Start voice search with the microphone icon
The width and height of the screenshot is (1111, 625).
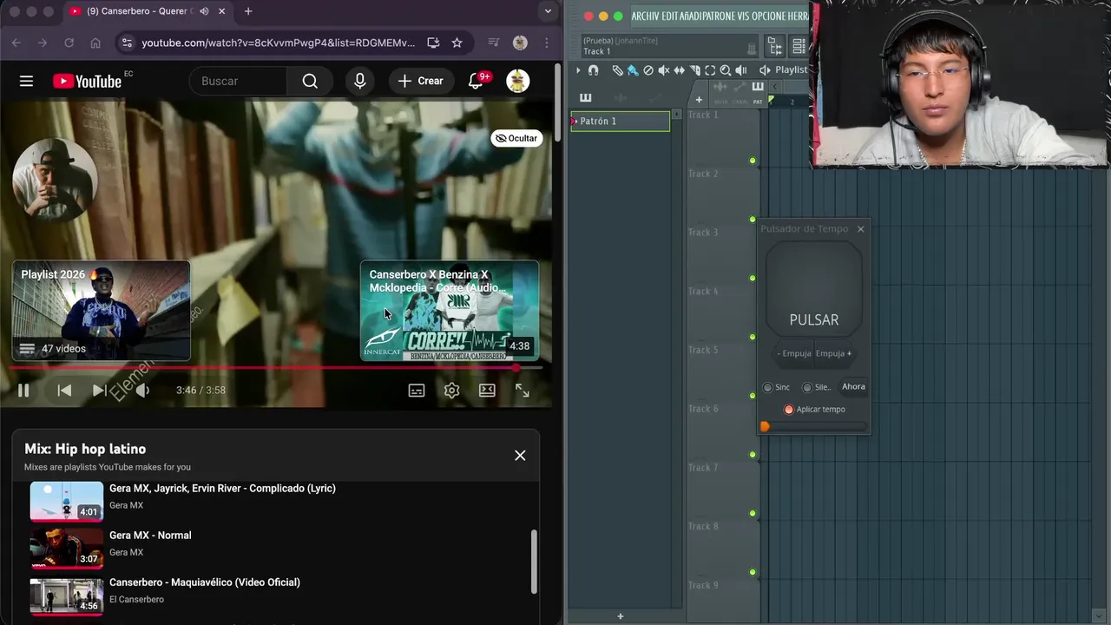(x=360, y=81)
